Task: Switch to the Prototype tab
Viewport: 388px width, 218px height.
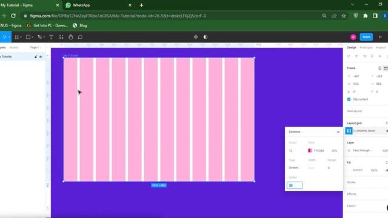Action: [366, 47]
